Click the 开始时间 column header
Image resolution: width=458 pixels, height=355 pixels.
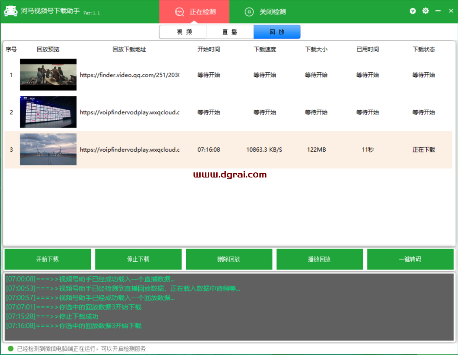point(209,49)
